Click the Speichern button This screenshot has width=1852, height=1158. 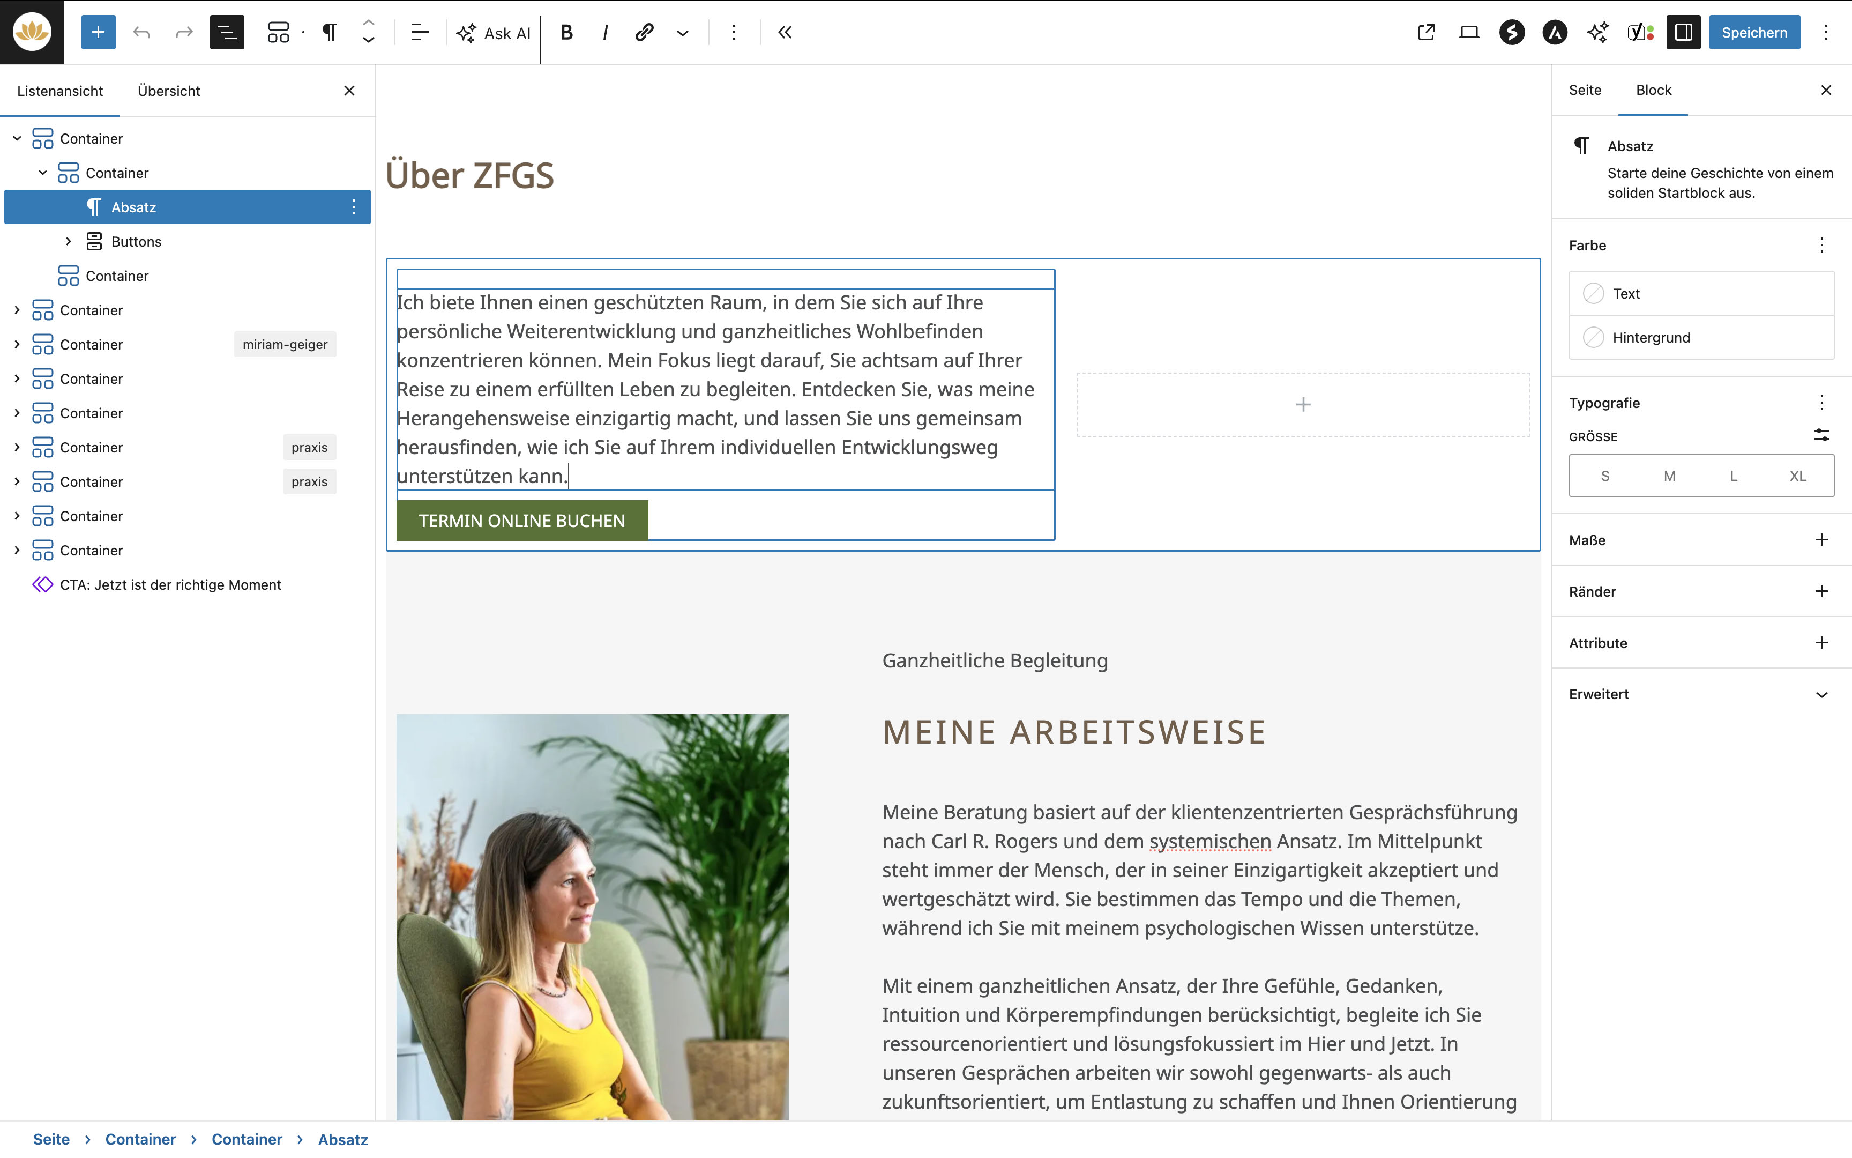pyautogui.click(x=1753, y=32)
